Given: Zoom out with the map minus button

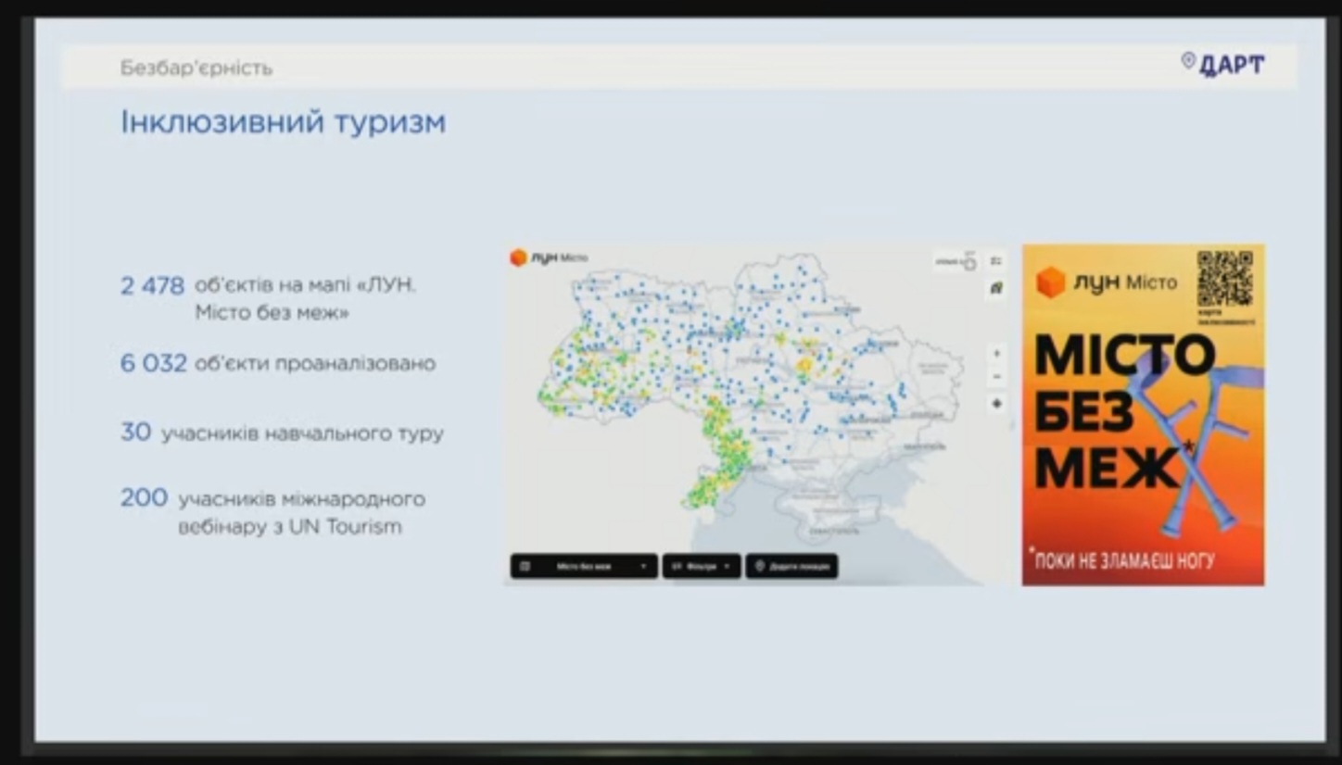Looking at the screenshot, I should point(996,377).
